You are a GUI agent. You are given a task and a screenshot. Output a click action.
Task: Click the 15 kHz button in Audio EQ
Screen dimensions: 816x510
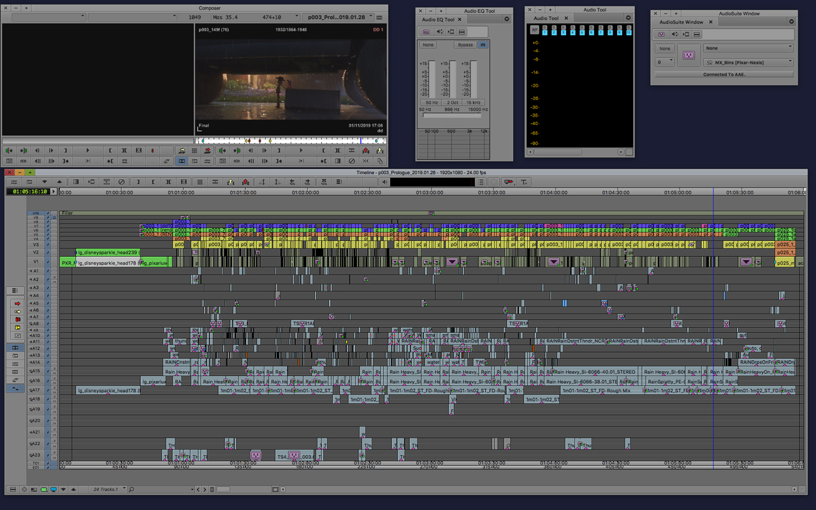tap(473, 103)
